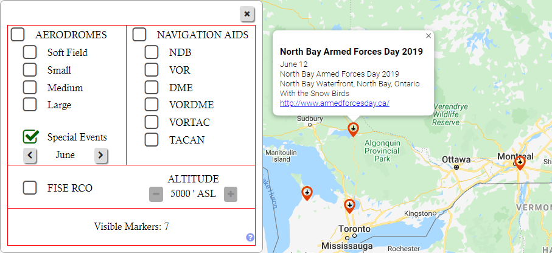Select the NDB navigation aid checkbox

(152, 52)
